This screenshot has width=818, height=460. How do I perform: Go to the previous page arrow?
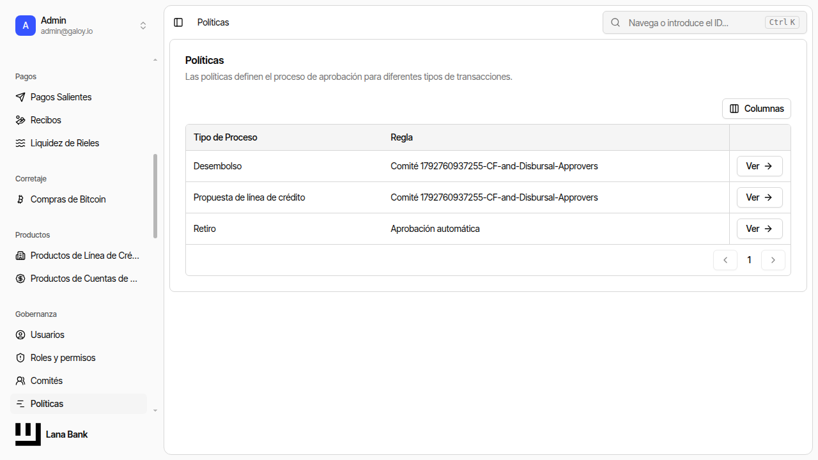point(725,260)
